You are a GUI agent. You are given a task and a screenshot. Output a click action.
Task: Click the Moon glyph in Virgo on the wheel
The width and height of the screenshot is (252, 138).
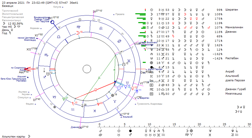[x=78, y=33]
